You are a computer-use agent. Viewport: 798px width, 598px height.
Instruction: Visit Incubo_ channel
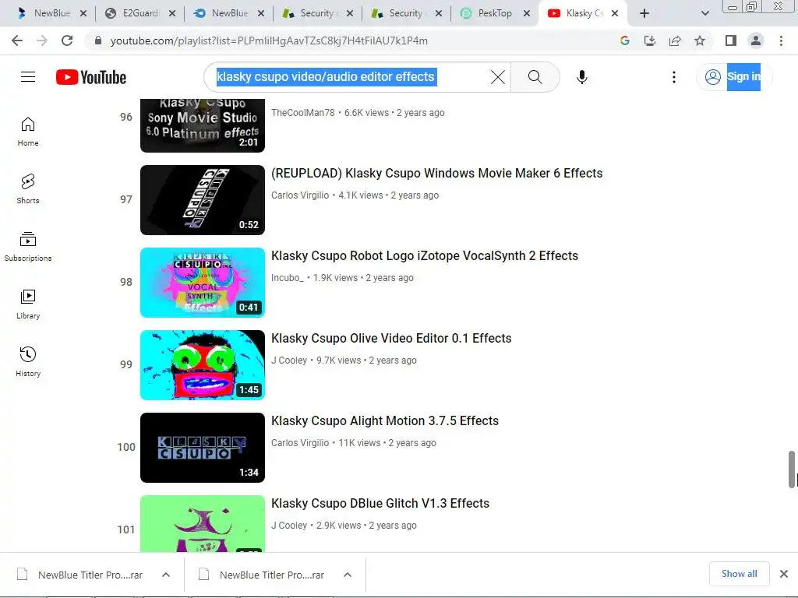pyautogui.click(x=287, y=278)
